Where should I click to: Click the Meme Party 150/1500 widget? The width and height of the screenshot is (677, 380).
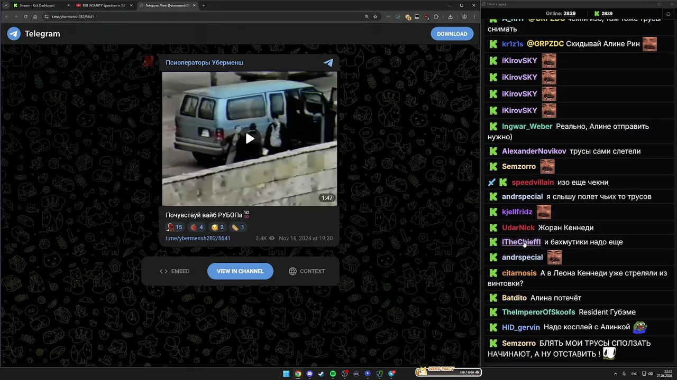[448, 372]
